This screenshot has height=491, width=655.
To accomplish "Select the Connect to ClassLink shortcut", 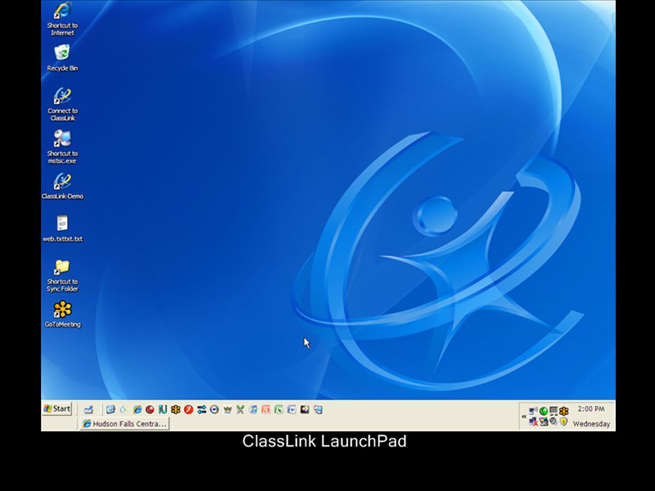I will point(62,104).
